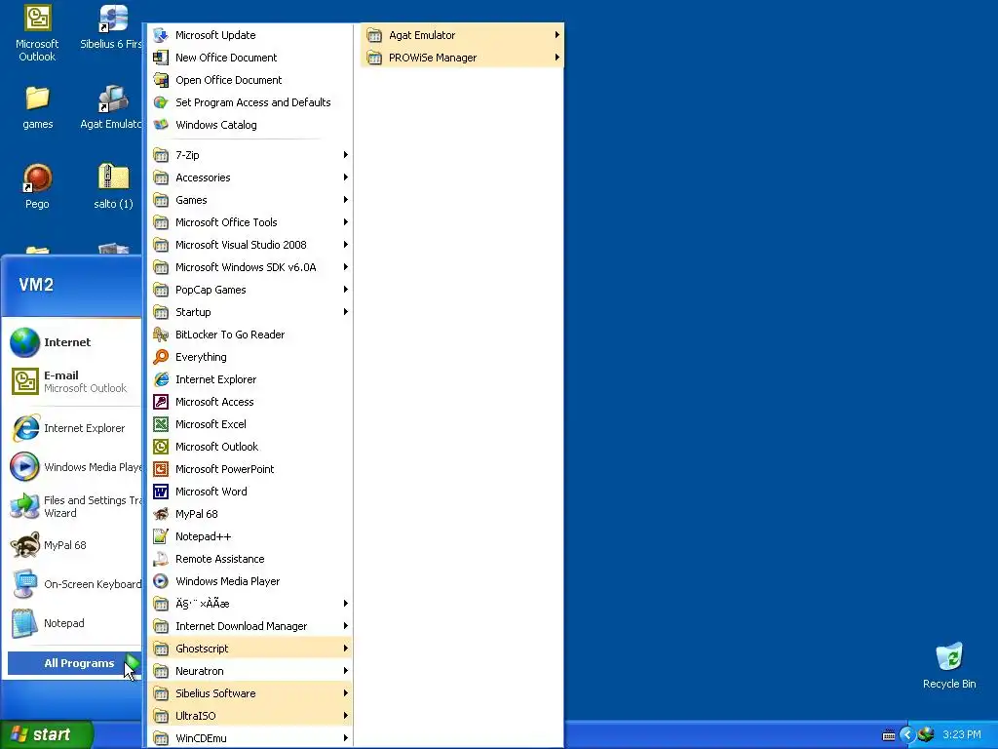Expand Microsoft Windows SDK v6.0A folder
998x749 pixels.
(x=249, y=267)
